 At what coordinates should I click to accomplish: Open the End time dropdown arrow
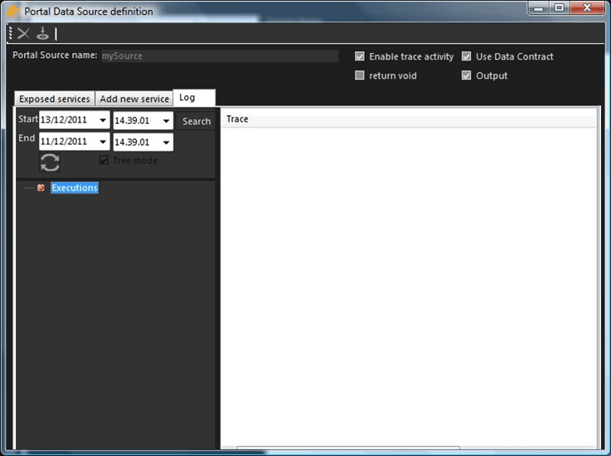point(166,142)
